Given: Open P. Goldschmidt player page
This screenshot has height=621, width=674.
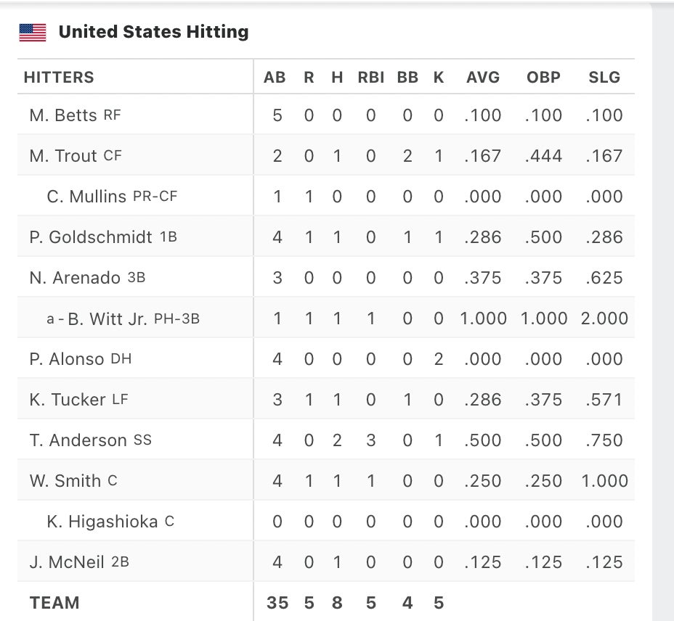Looking at the screenshot, I should click(x=91, y=237).
